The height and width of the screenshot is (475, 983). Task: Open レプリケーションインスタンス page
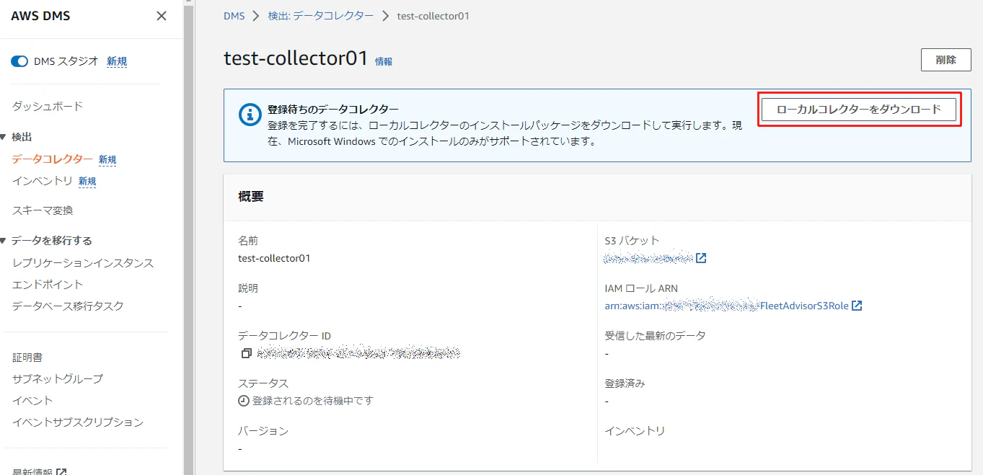click(83, 263)
